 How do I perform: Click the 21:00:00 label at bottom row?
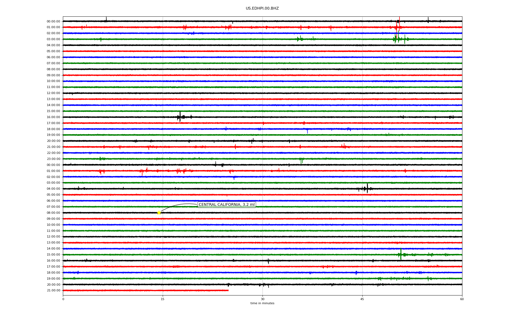click(x=53, y=290)
